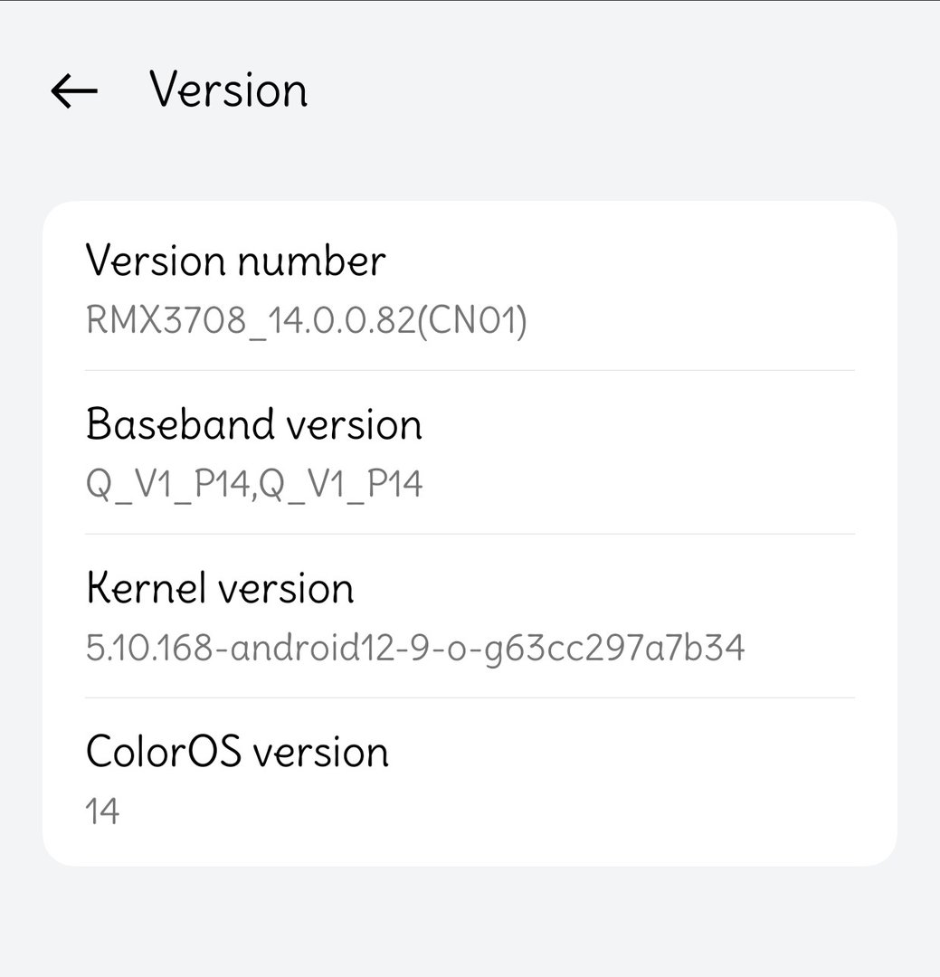The height and width of the screenshot is (977, 940).
Task: Click the Version page title
Action: tap(228, 90)
